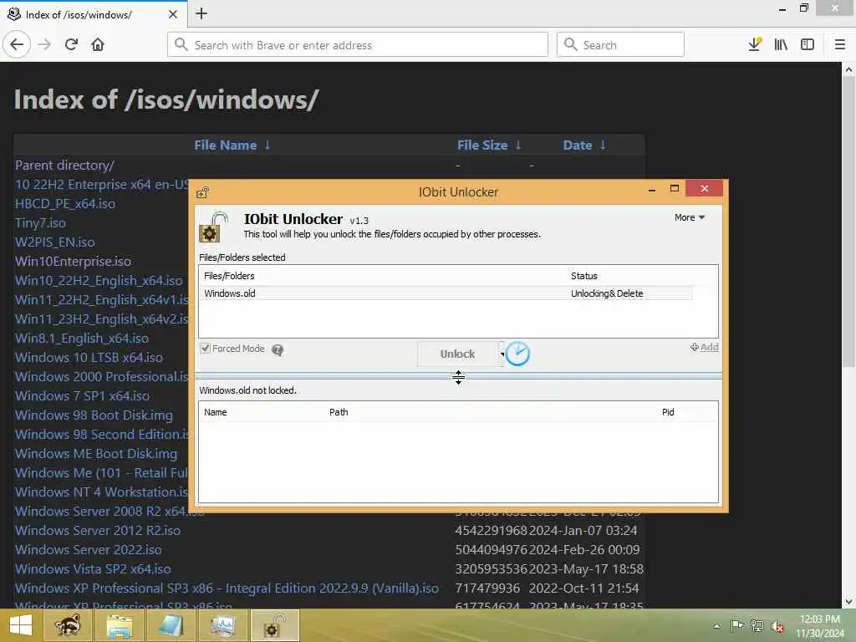Open the raccoon browser icon in the taskbar
Image resolution: width=856 pixels, height=642 pixels.
click(68, 625)
